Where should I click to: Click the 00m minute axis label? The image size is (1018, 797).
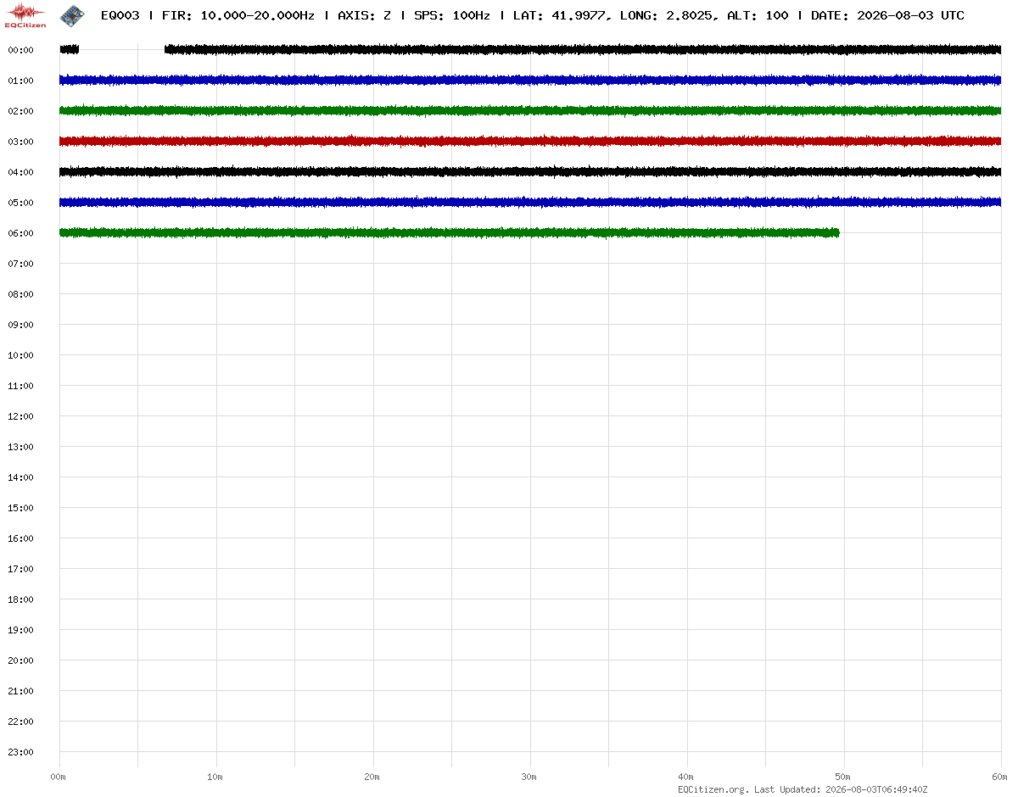point(59,777)
